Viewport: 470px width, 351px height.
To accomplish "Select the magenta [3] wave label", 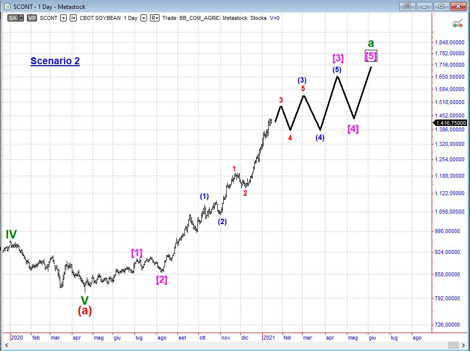I will point(338,58).
